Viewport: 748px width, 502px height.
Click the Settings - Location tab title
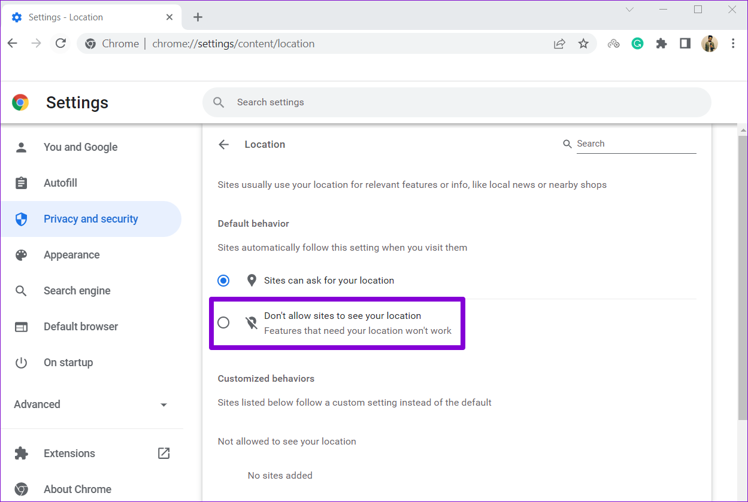tap(66, 17)
